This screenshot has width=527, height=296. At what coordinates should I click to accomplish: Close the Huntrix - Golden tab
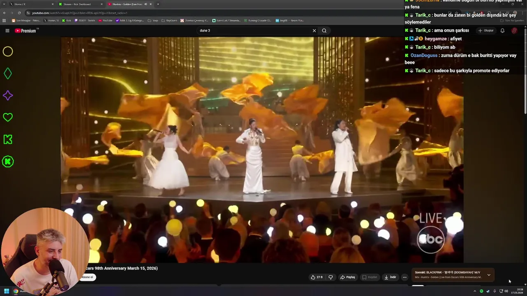coord(151,4)
